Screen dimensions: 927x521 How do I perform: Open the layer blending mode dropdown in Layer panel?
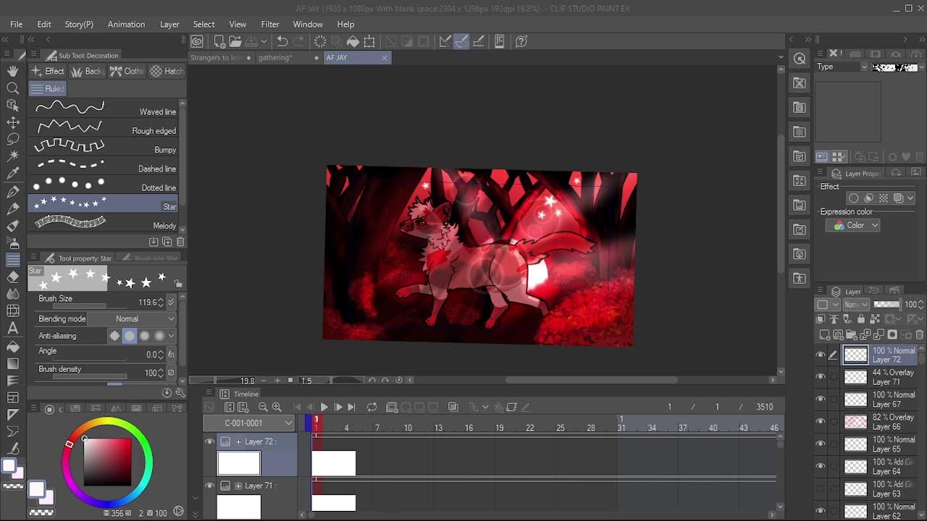pos(855,305)
